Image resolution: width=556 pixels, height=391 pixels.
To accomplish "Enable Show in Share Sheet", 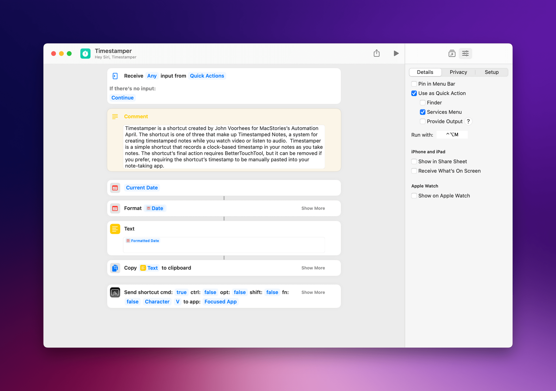I will (414, 162).
